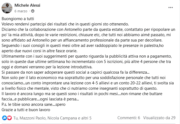Click the "Grazie a tutti e buon lavoro" line

26,110
